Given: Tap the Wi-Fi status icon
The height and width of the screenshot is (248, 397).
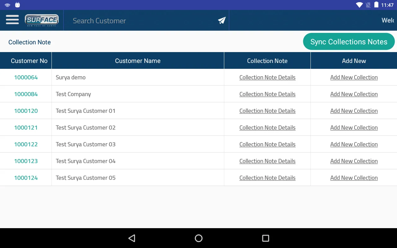Looking at the screenshot, I should (360, 5).
